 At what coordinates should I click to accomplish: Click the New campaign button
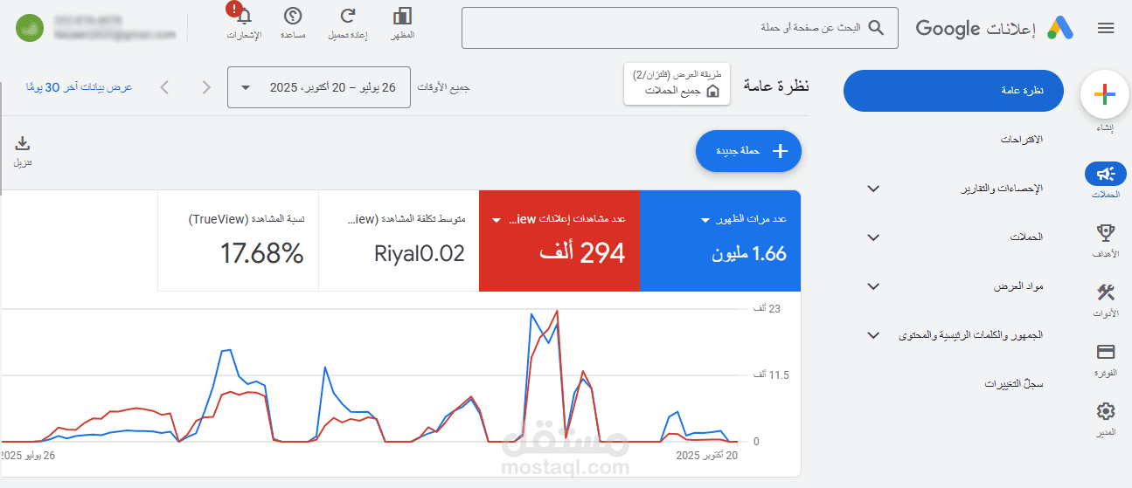(748, 151)
